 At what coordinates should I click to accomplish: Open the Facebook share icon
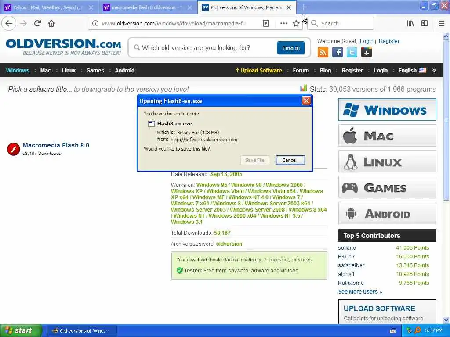(x=337, y=53)
